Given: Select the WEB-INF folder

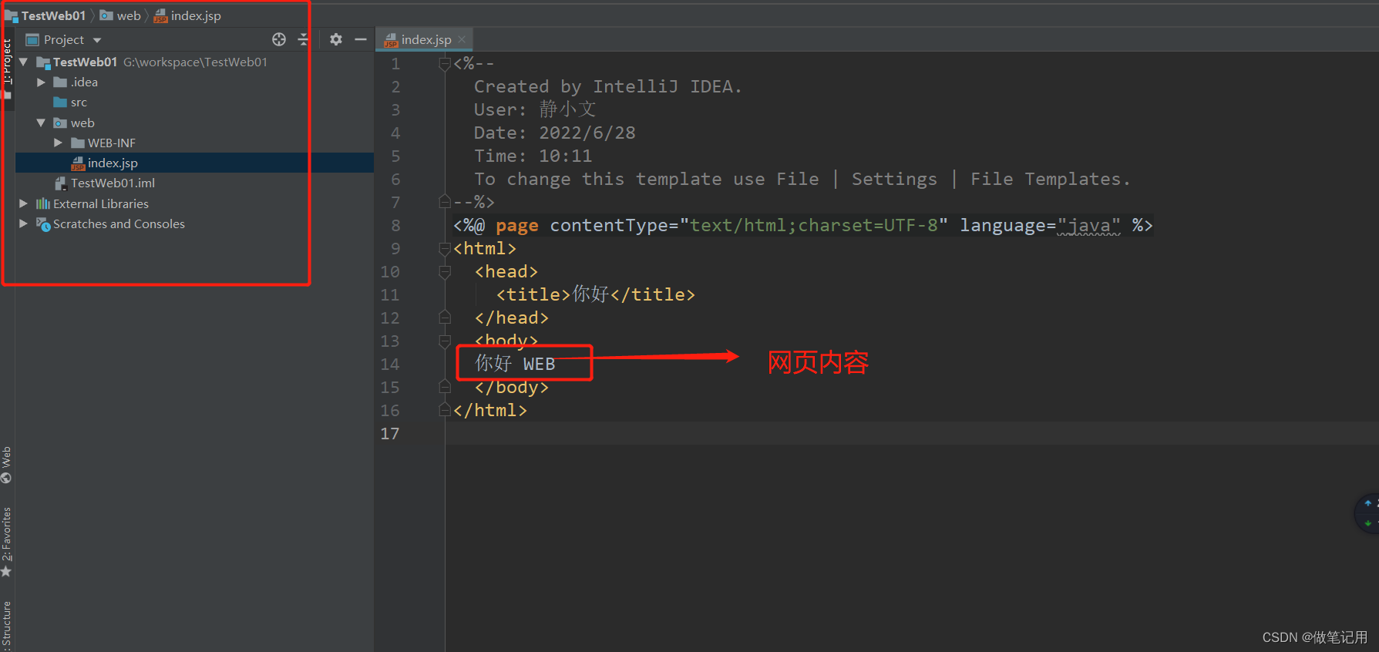Looking at the screenshot, I should (111, 143).
